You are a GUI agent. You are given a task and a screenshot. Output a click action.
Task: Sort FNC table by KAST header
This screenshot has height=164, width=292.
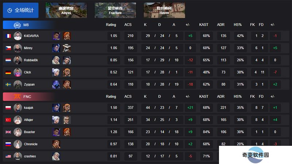pyautogui.click(x=204, y=96)
